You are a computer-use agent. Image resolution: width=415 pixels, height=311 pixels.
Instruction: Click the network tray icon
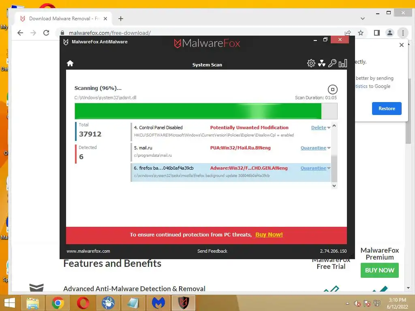pyautogui.click(x=377, y=303)
